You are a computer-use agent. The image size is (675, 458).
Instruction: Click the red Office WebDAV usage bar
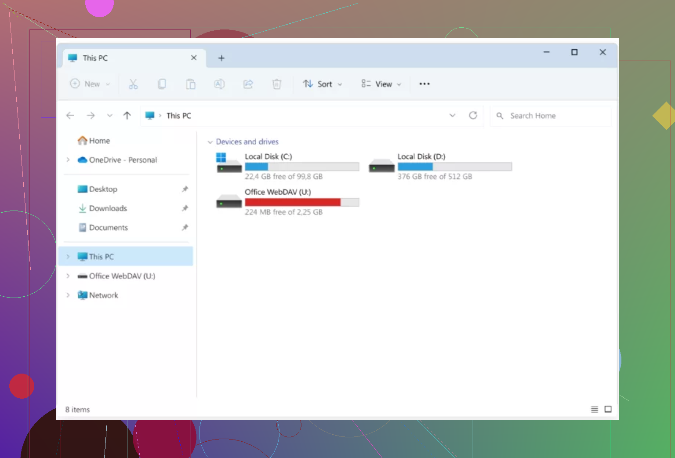tap(302, 202)
